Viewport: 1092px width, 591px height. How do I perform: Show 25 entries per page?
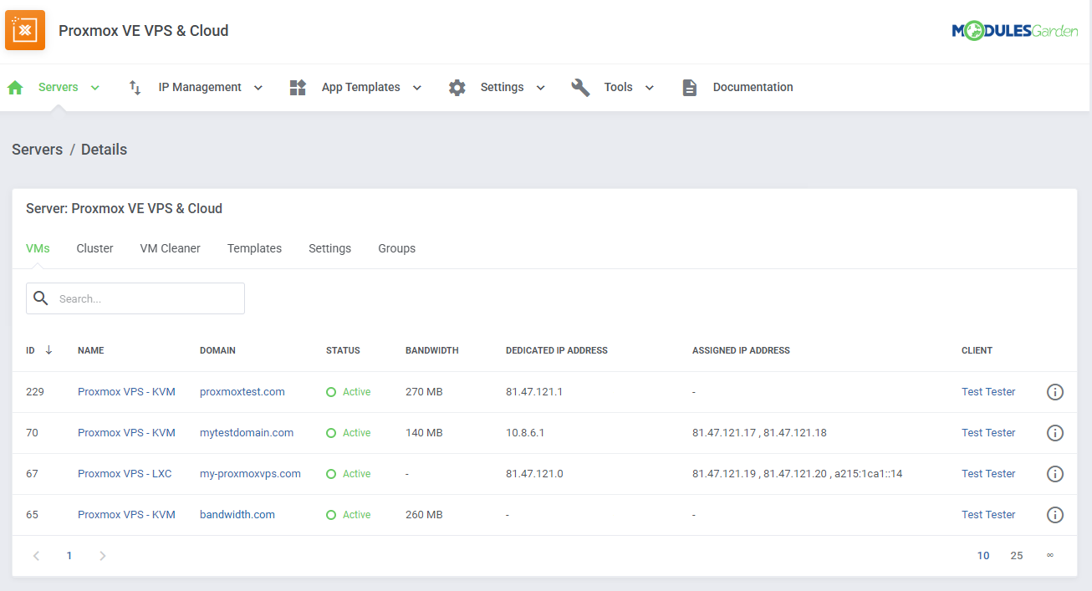click(1017, 556)
